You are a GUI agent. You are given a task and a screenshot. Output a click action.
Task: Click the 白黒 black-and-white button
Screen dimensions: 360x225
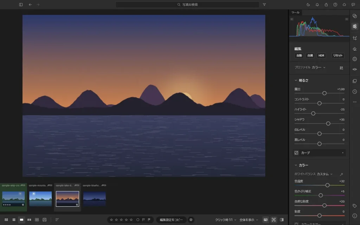[310, 55]
